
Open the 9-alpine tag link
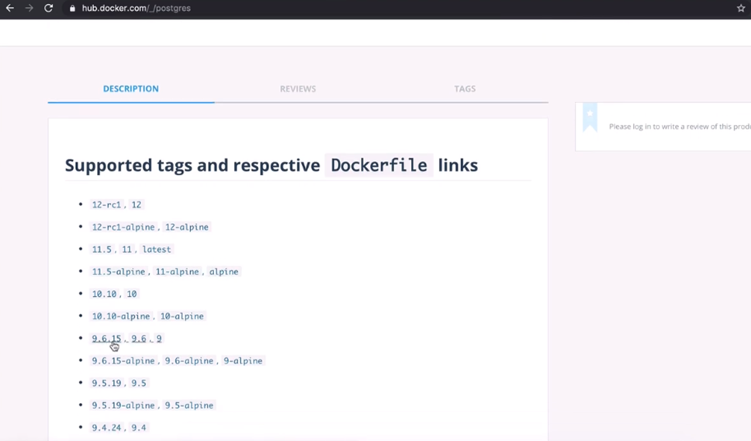(x=243, y=360)
